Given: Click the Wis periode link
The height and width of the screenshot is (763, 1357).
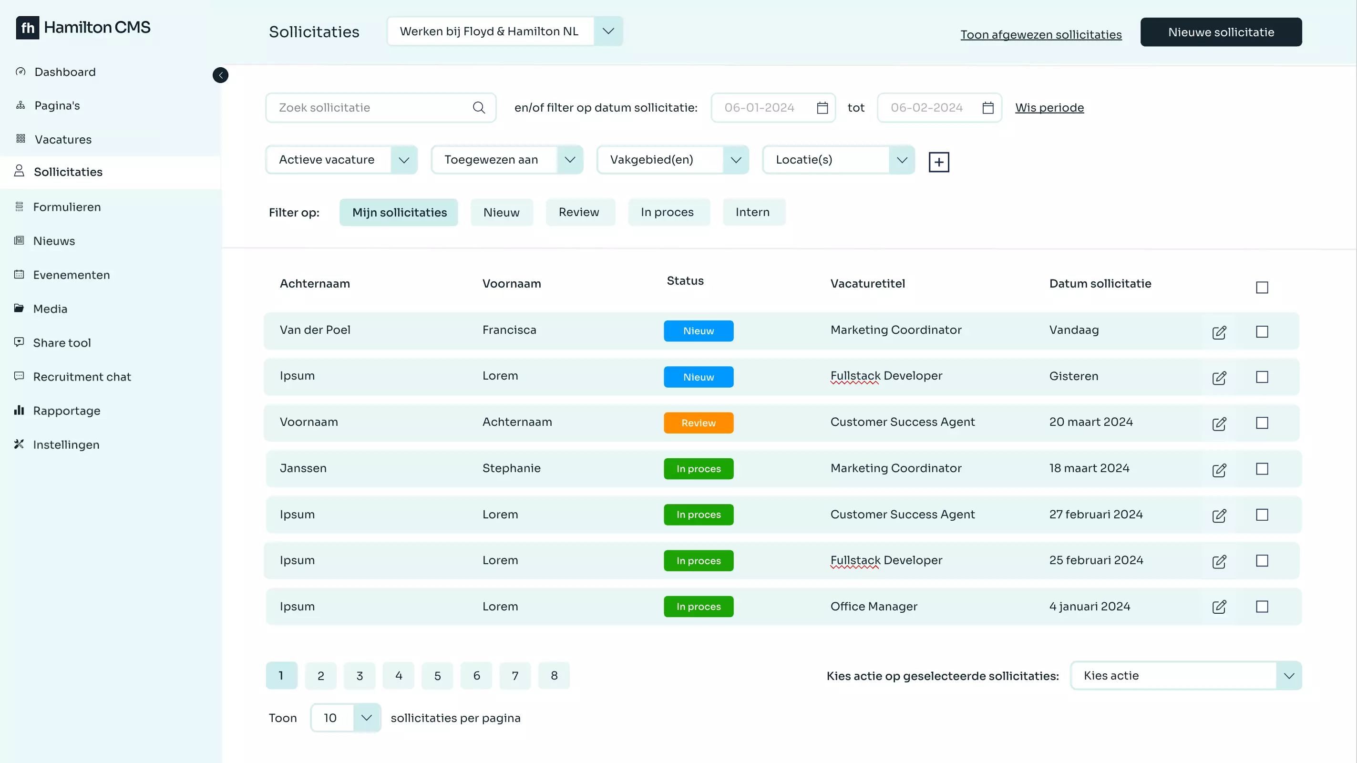Looking at the screenshot, I should [x=1049, y=107].
